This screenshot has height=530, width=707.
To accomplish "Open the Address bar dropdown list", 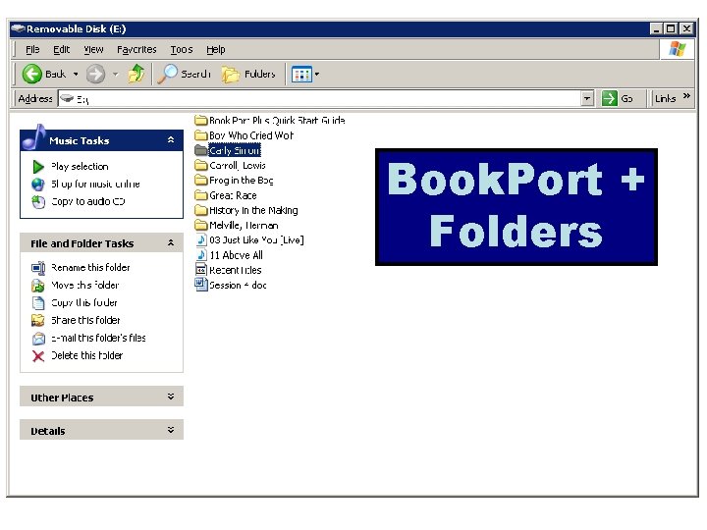I will pos(586,98).
